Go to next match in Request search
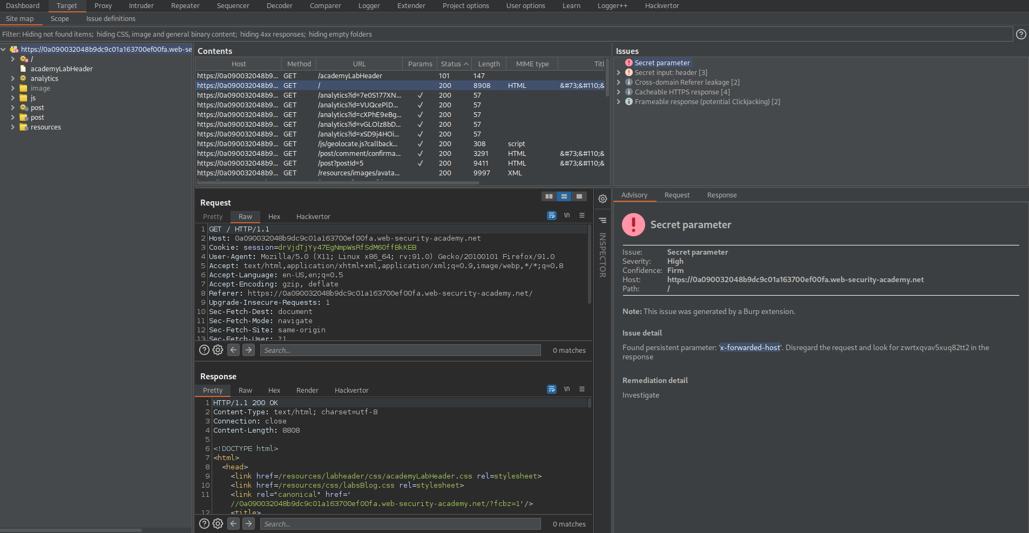This screenshot has height=533, width=1029. pyautogui.click(x=248, y=350)
